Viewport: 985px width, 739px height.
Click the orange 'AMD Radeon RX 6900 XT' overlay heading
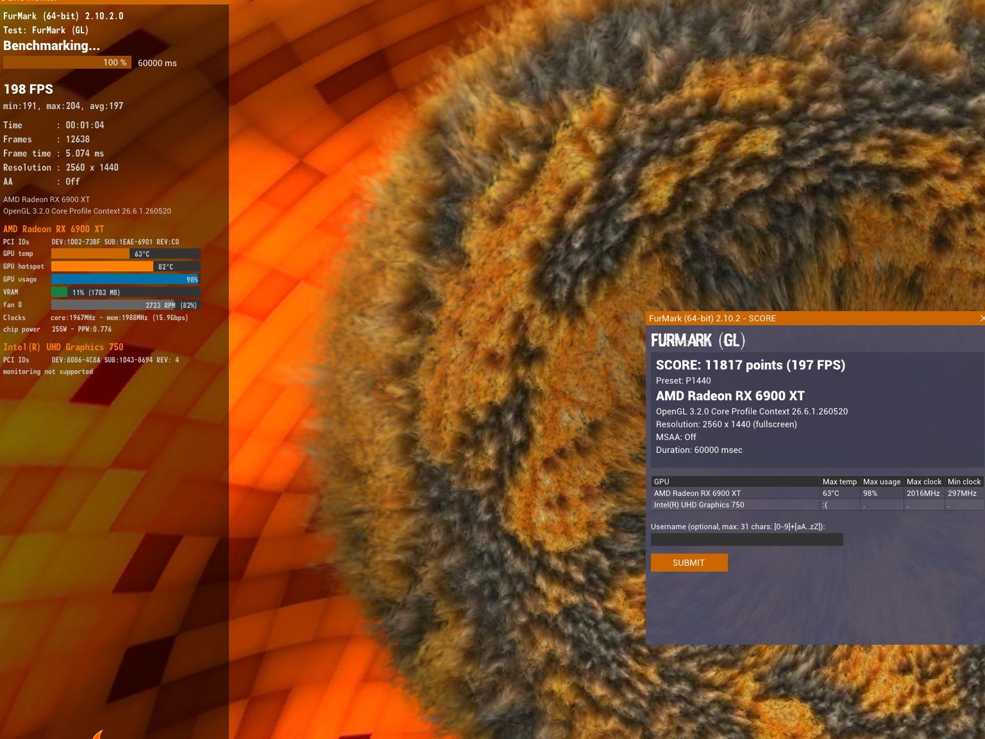click(53, 229)
